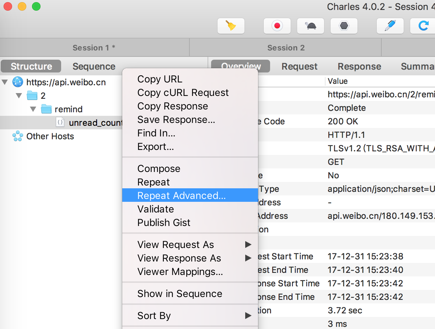Collapse the api.weibo.cn host tree
This screenshot has height=329, width=435.
coord(5,82)
